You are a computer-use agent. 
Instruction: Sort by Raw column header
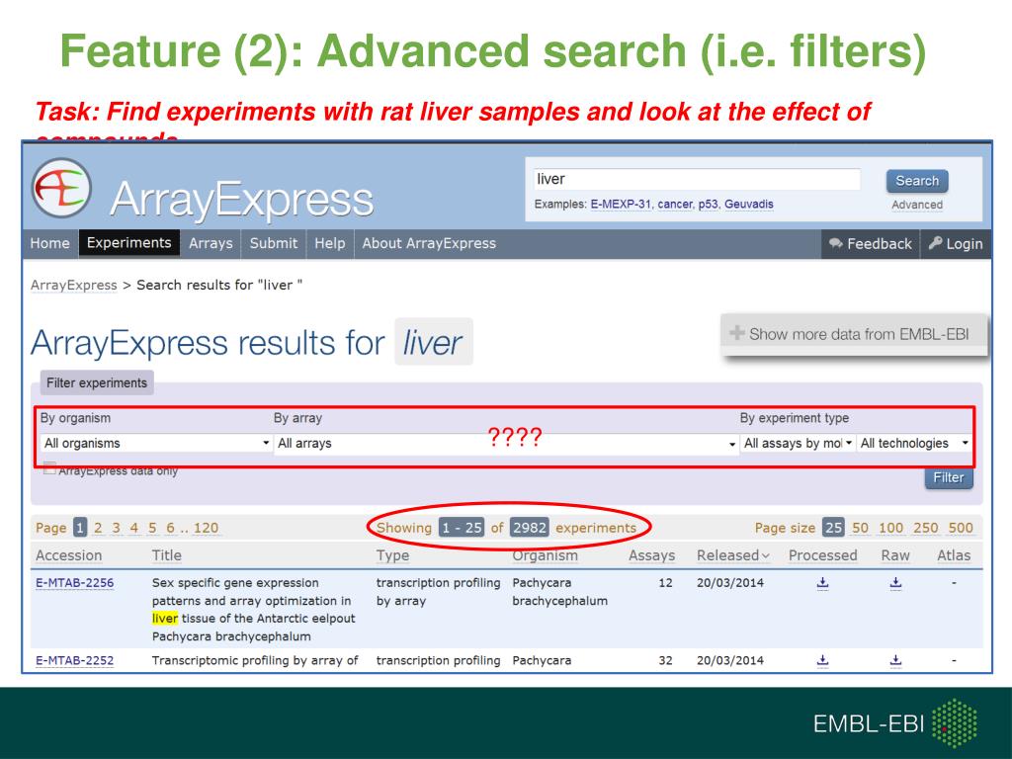pyautogui.click(x=895, y=555)
